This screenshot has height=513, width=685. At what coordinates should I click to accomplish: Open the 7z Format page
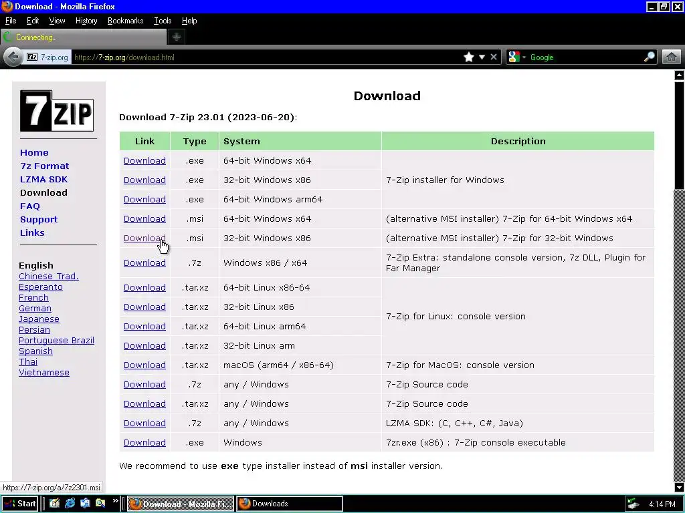click(x=45, y=166)
